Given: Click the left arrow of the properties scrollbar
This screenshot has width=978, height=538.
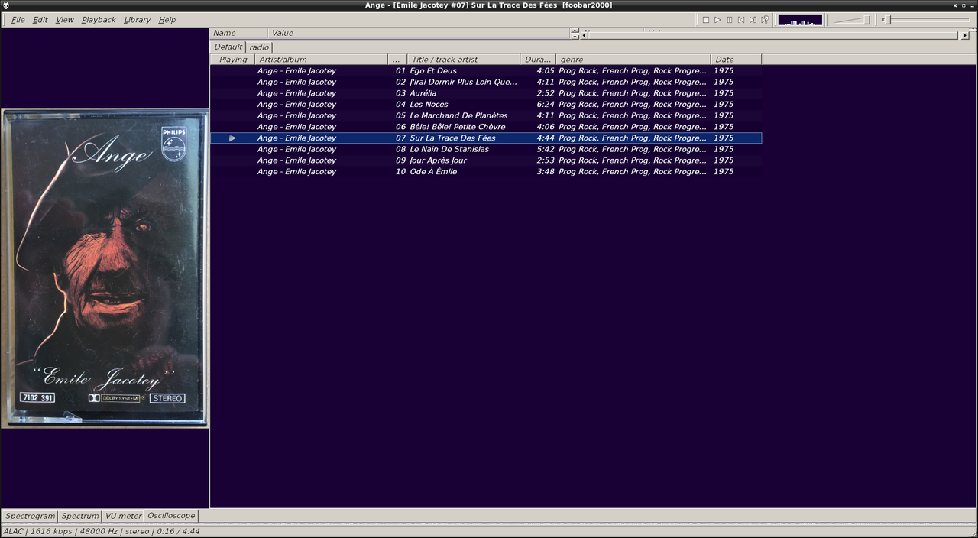Looking at the screenshot, I should (x=585, y=35).
